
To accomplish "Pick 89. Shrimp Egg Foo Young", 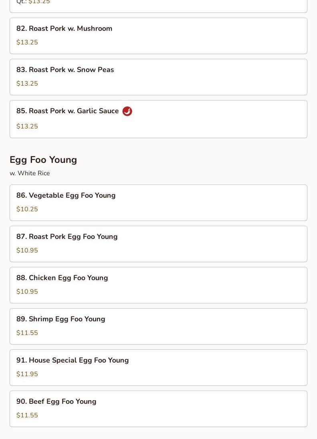I will 61,319.
